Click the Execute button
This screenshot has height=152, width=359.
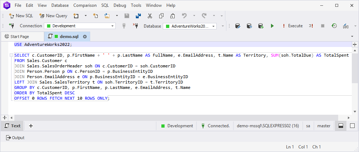pos(292,26)
